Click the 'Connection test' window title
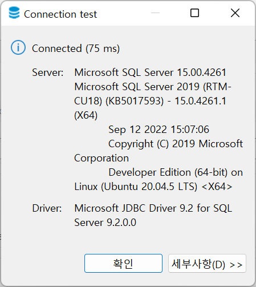256x287 pixels. point(60,14)
